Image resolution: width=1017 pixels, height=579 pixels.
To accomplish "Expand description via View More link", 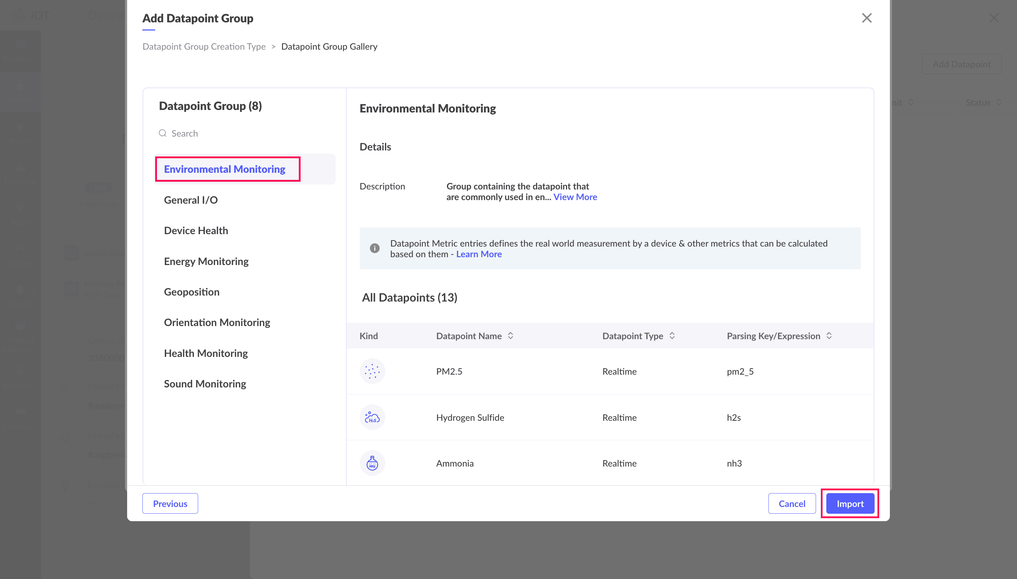I will [x=575, y=197].
